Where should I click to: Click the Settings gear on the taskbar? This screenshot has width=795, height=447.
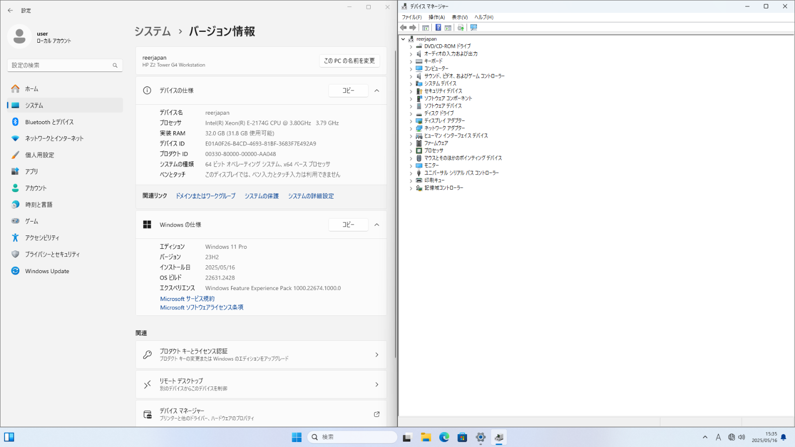click(x=480, y=437)
